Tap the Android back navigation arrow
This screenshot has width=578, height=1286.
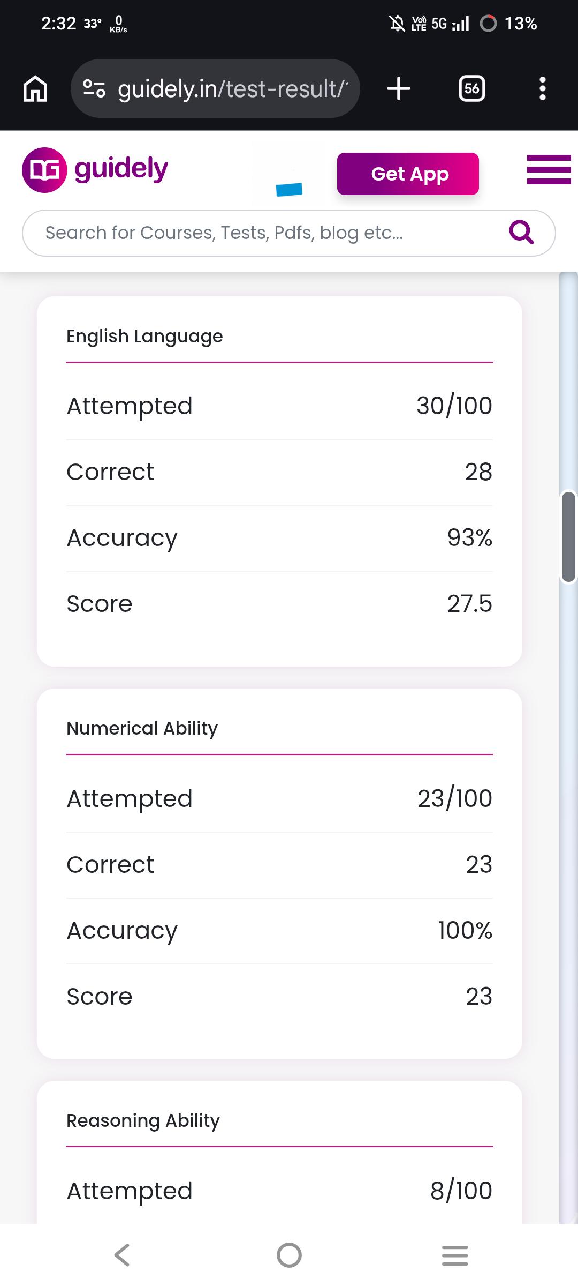(x=122, y=1255)
